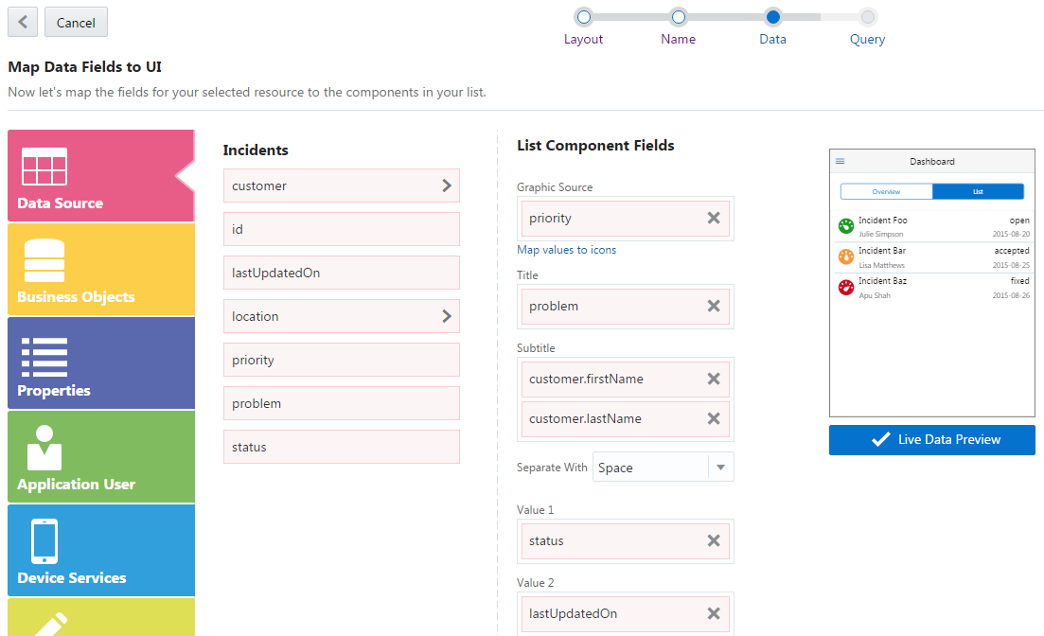Viewport: 1044px width, 636px height.
Task: Jump to the Layout wizard step
Action: [584, 17]
